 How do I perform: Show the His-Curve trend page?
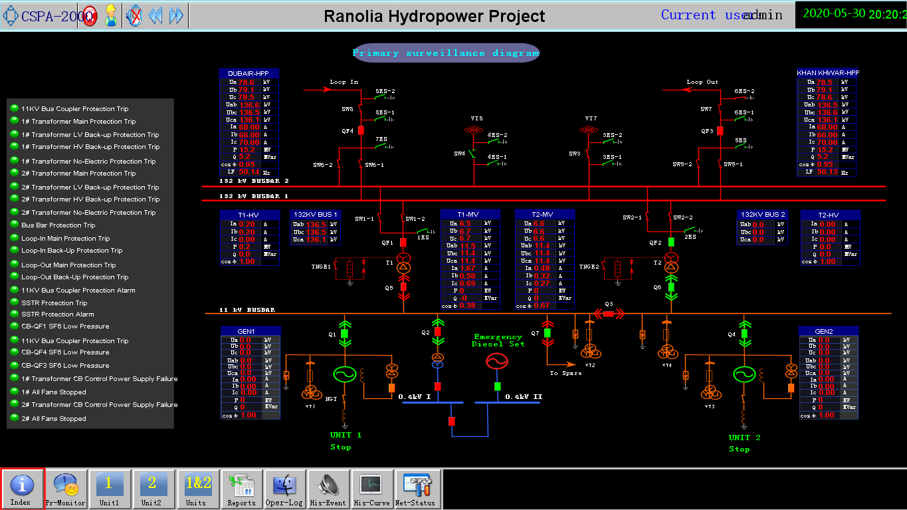coord(371,489)
